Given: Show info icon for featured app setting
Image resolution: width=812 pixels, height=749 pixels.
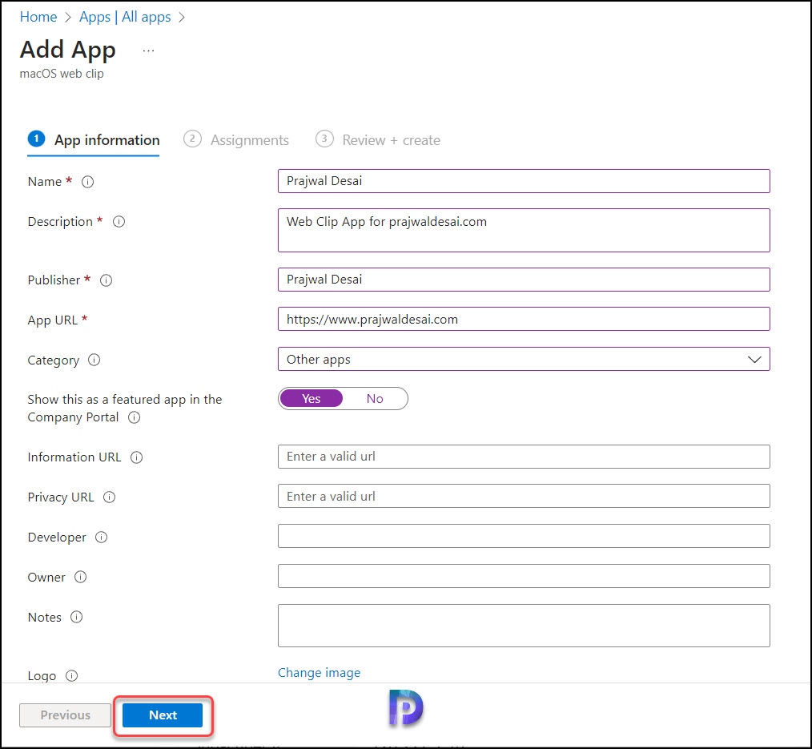Looking at the screenshot, I should point(134,417).
